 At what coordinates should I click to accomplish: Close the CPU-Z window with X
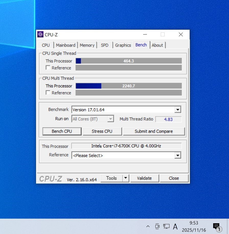tap(181, 35)
